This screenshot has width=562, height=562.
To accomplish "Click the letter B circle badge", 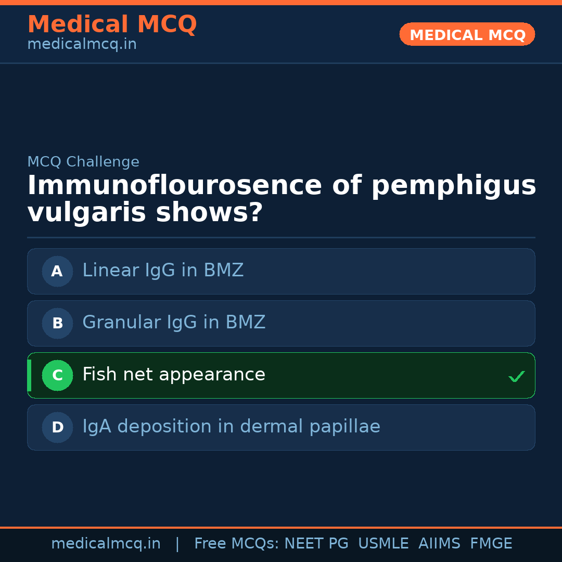I will [57, 323].
